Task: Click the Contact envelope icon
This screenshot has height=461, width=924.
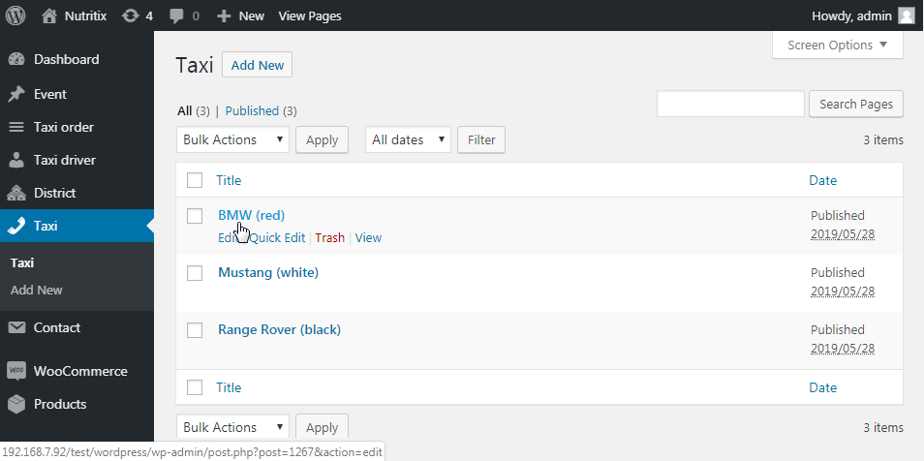Action: point(16,327)
